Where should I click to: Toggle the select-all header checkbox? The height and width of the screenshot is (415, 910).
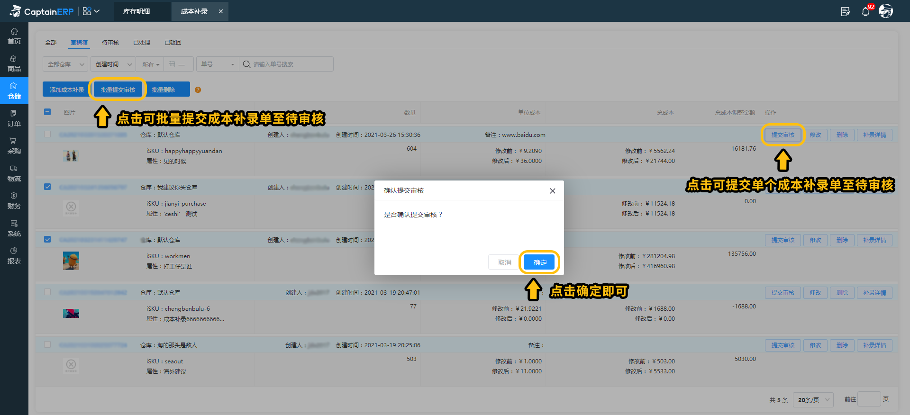(47, 112)
